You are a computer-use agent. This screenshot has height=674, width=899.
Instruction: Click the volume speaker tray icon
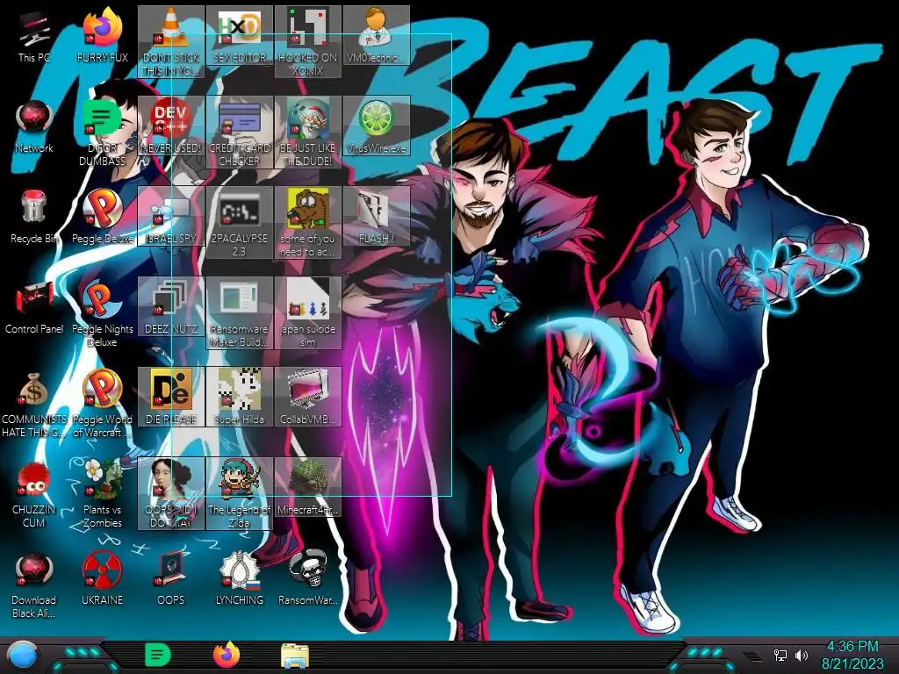coord(801,655)
